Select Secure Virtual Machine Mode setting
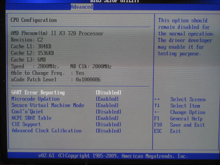 [x=48, y=105]
